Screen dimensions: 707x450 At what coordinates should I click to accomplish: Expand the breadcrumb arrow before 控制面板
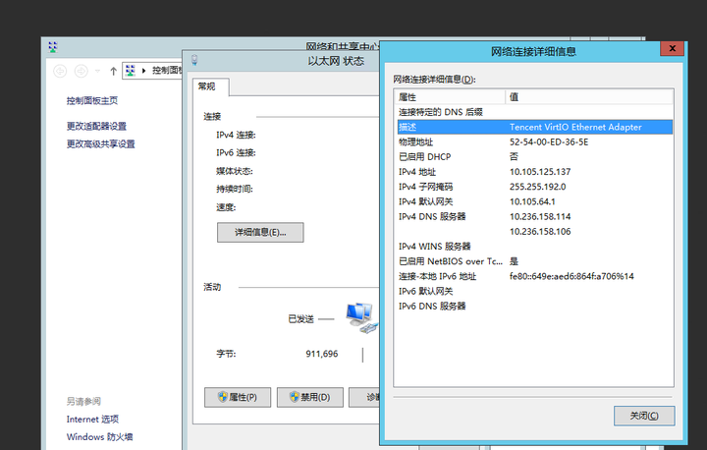pyautogui.click(x=144, y=71)
